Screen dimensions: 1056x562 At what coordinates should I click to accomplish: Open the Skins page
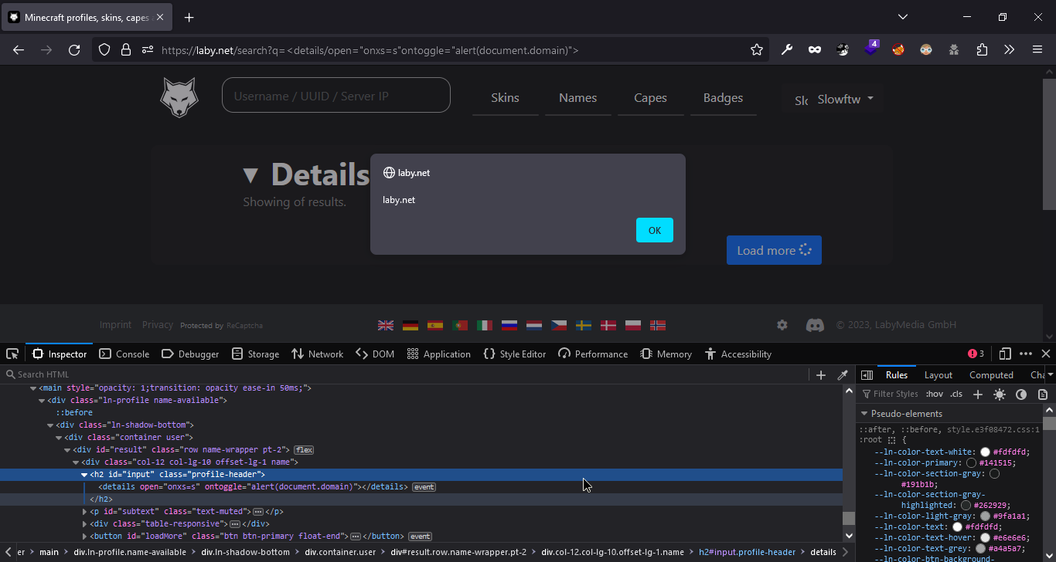pyautogui.click(x=506, y=98)
